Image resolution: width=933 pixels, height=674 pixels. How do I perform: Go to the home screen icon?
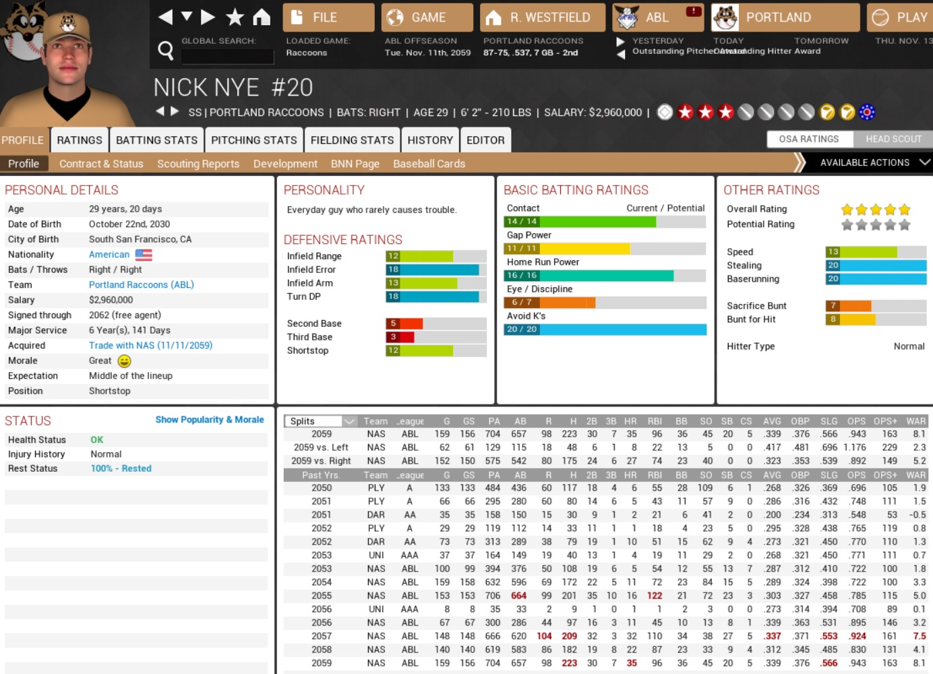(262, 17)
